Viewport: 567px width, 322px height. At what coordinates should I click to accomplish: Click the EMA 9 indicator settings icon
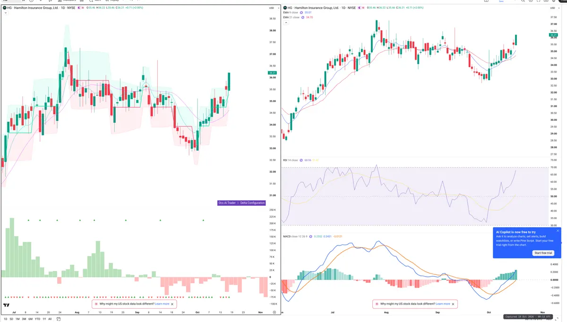(301, 13)
